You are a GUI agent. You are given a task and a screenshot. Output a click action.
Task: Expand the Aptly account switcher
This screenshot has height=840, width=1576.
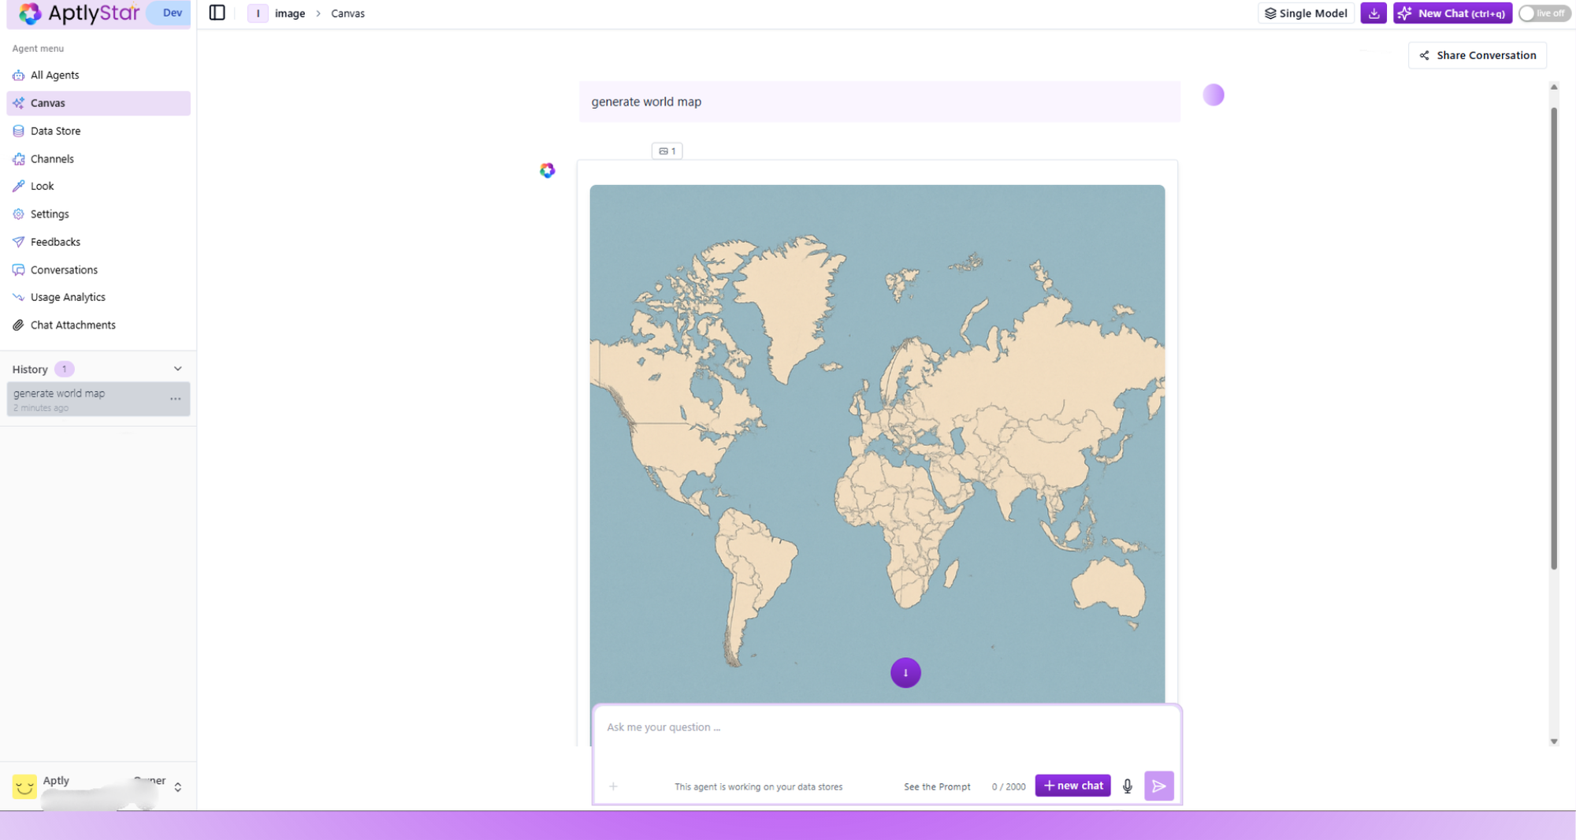[178, 787]
